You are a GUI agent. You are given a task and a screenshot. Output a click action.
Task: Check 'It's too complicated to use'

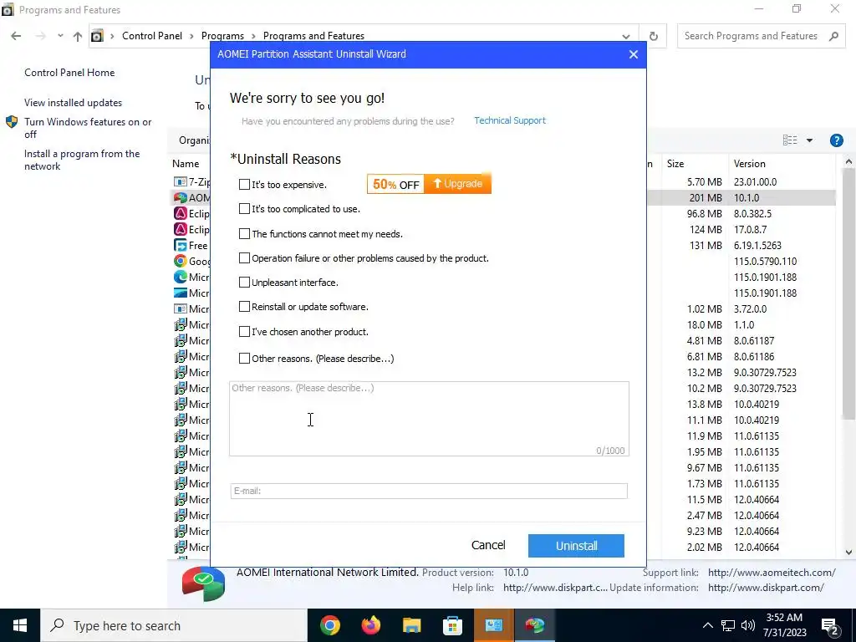tap(245, 208)
